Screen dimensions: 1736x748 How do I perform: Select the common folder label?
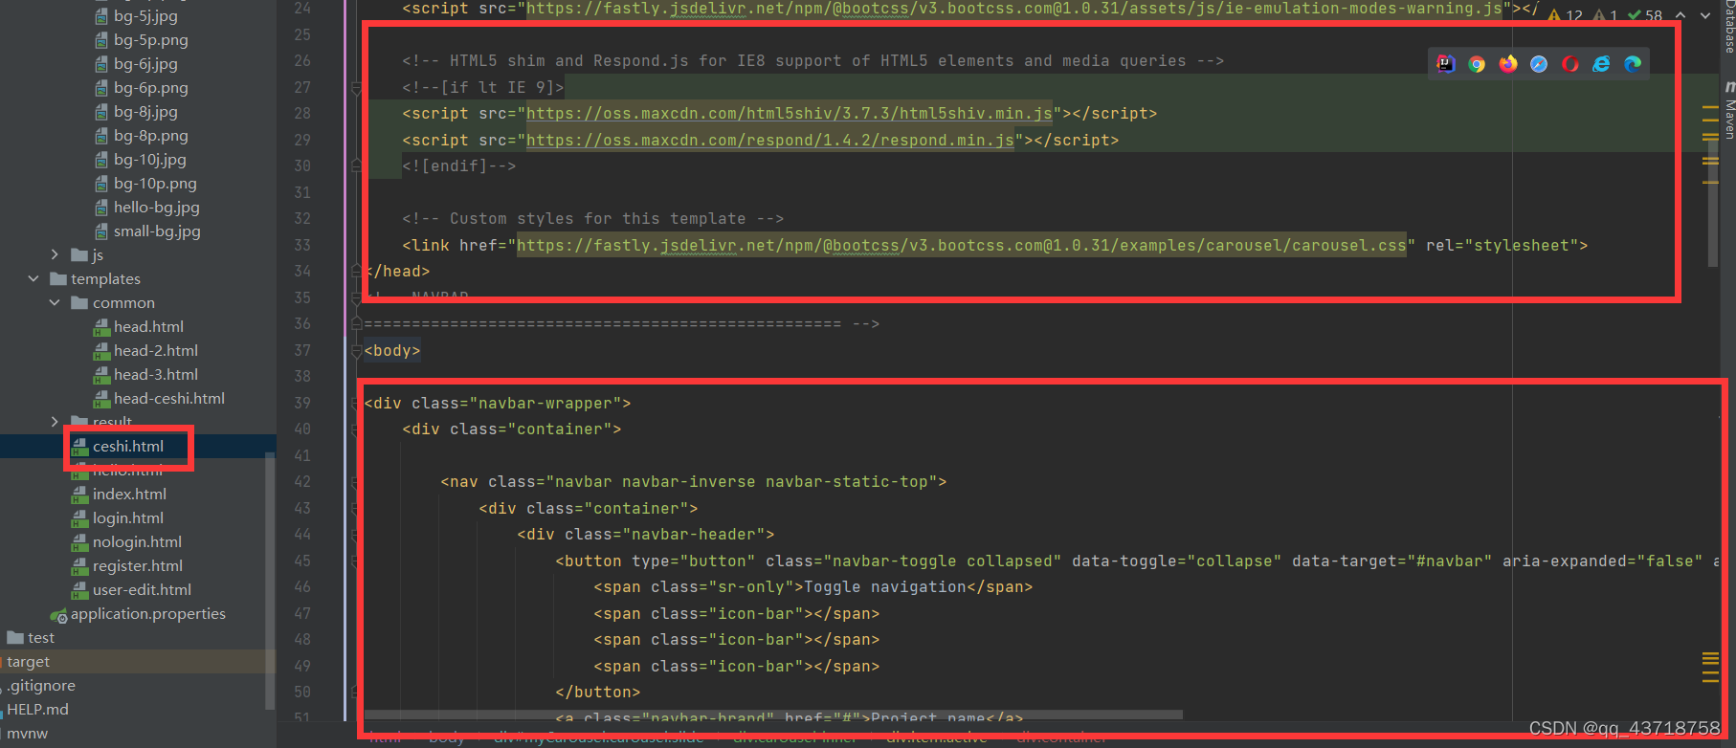coord(123,303)
